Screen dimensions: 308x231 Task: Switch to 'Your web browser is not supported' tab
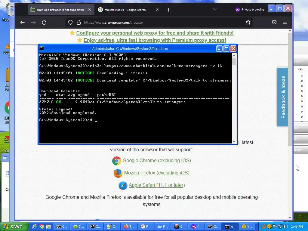61,10
